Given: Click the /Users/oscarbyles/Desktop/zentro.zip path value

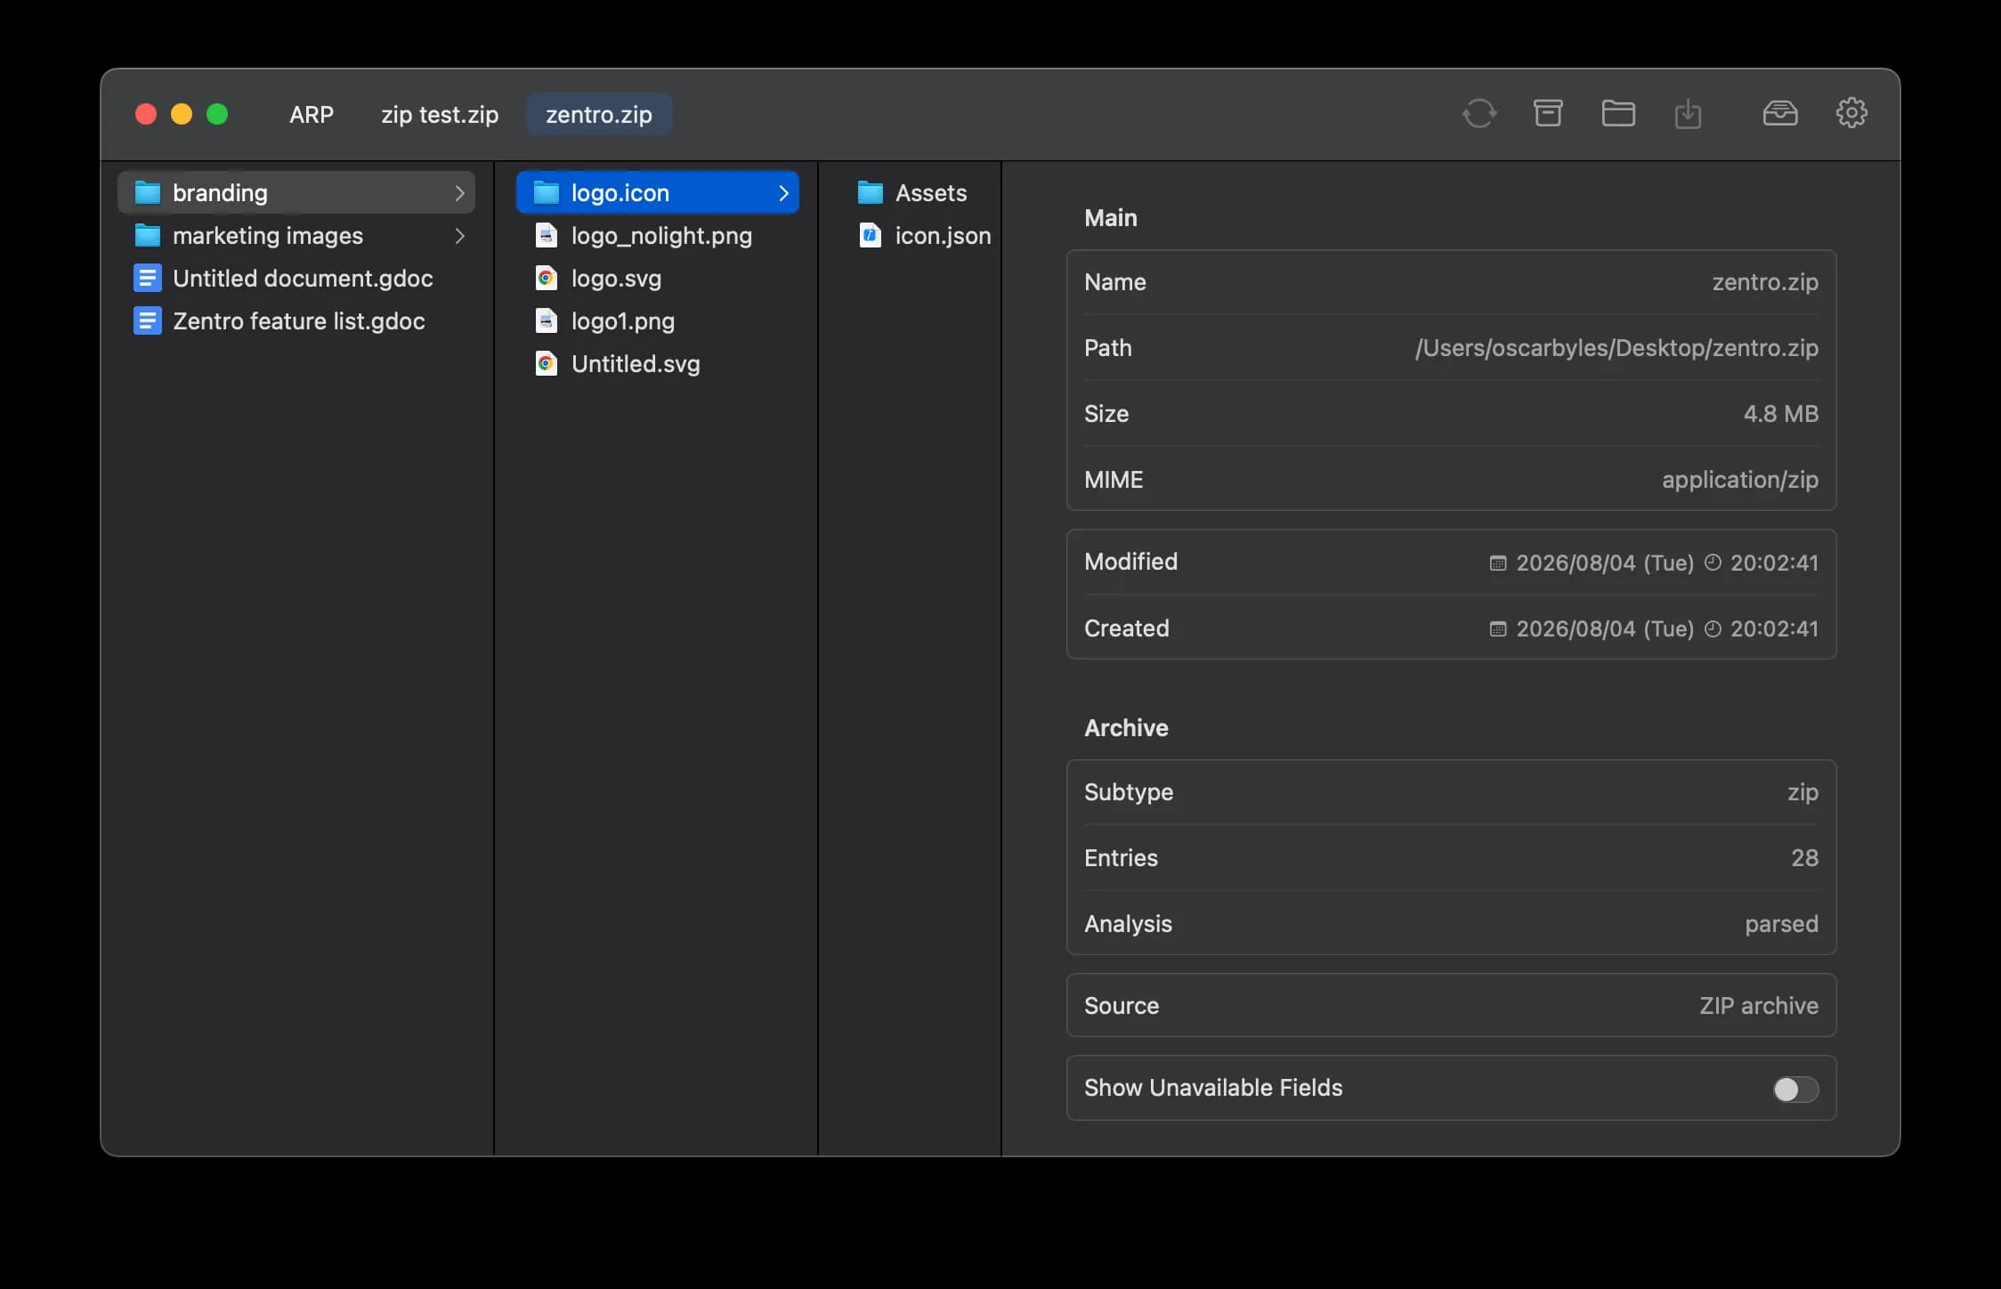Looking at the screenshot, I should tap(1616, 348).
